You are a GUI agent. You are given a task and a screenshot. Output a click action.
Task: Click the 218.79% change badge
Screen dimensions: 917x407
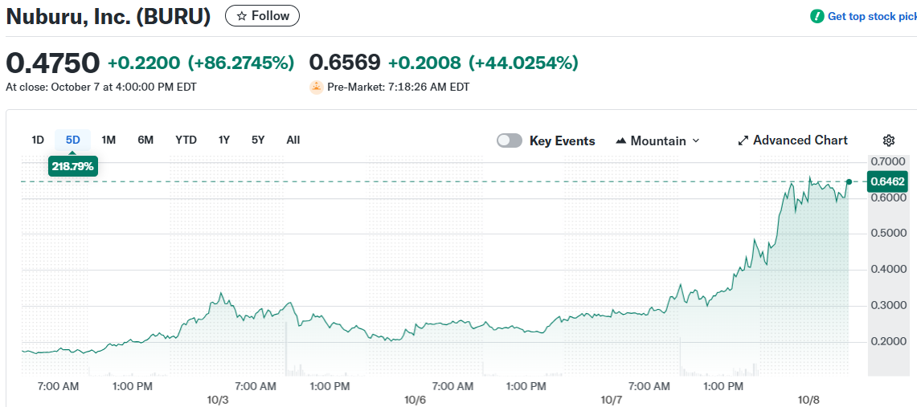[x=73, y=167]
